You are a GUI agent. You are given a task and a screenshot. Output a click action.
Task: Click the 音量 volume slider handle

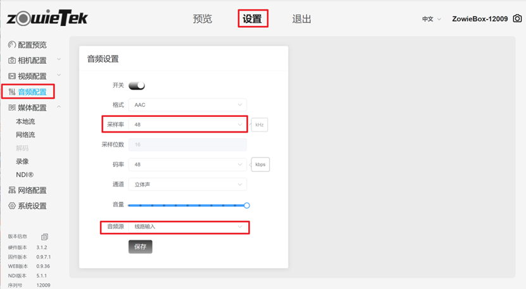click(x=247, y=206)
